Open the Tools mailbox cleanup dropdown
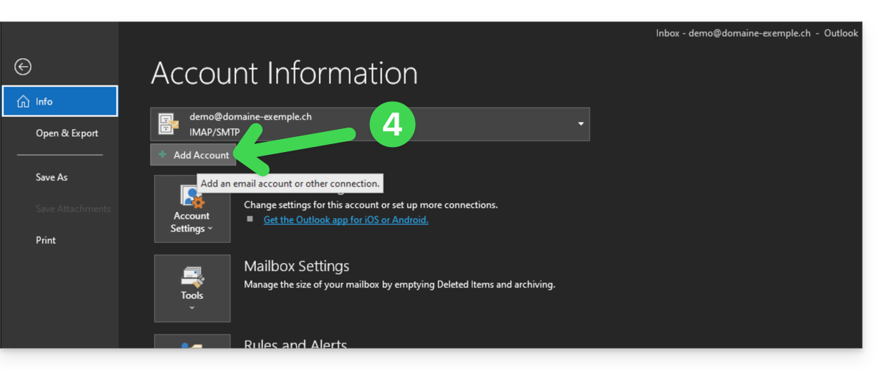884x370 pixels. click(x=192, y=288)
